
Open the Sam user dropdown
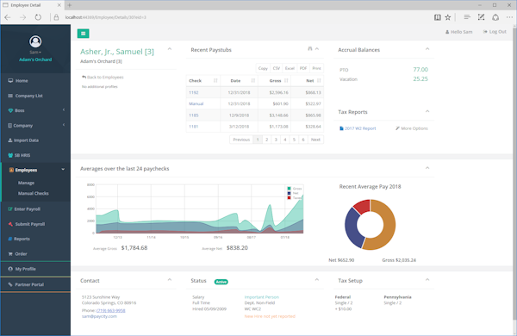coord(35,53)
